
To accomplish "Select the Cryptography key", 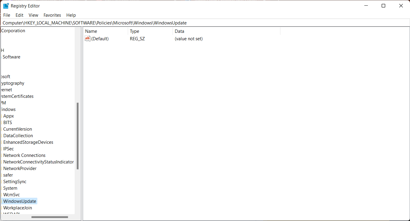I will tap(13, 83).
